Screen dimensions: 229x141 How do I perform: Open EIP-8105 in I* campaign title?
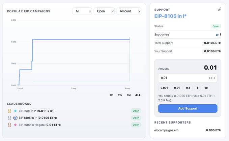170,16
